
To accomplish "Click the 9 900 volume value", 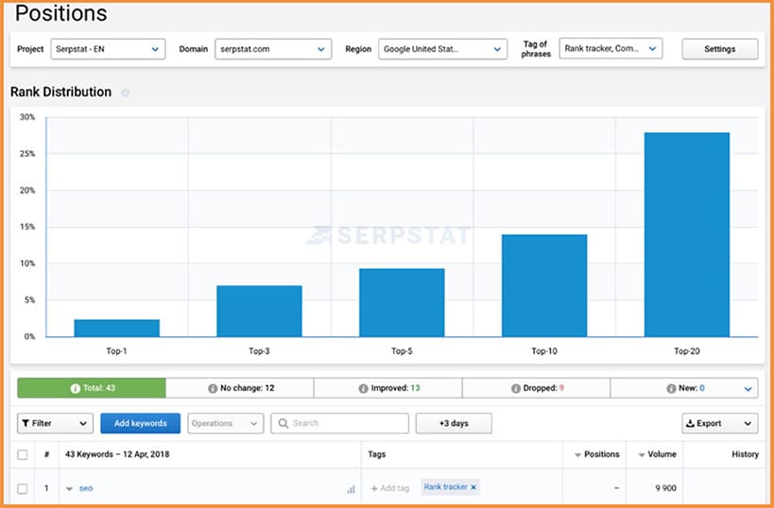I will pos(666,488).
